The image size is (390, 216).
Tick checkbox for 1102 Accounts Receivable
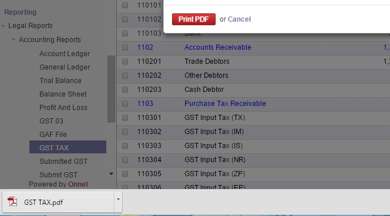coord(125,47)
